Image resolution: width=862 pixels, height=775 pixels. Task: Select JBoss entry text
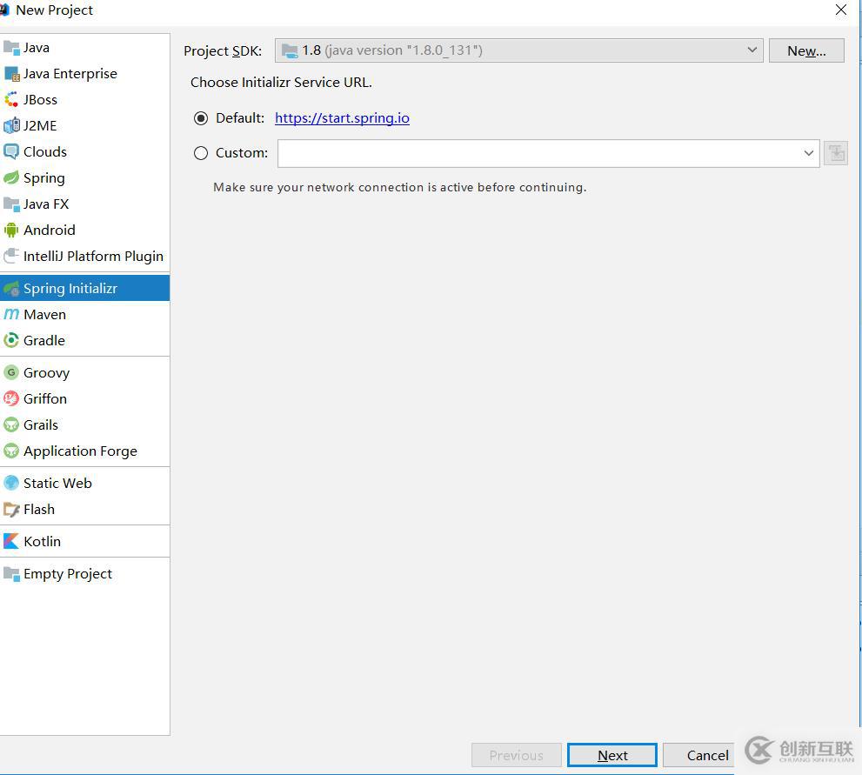[40, 99]
